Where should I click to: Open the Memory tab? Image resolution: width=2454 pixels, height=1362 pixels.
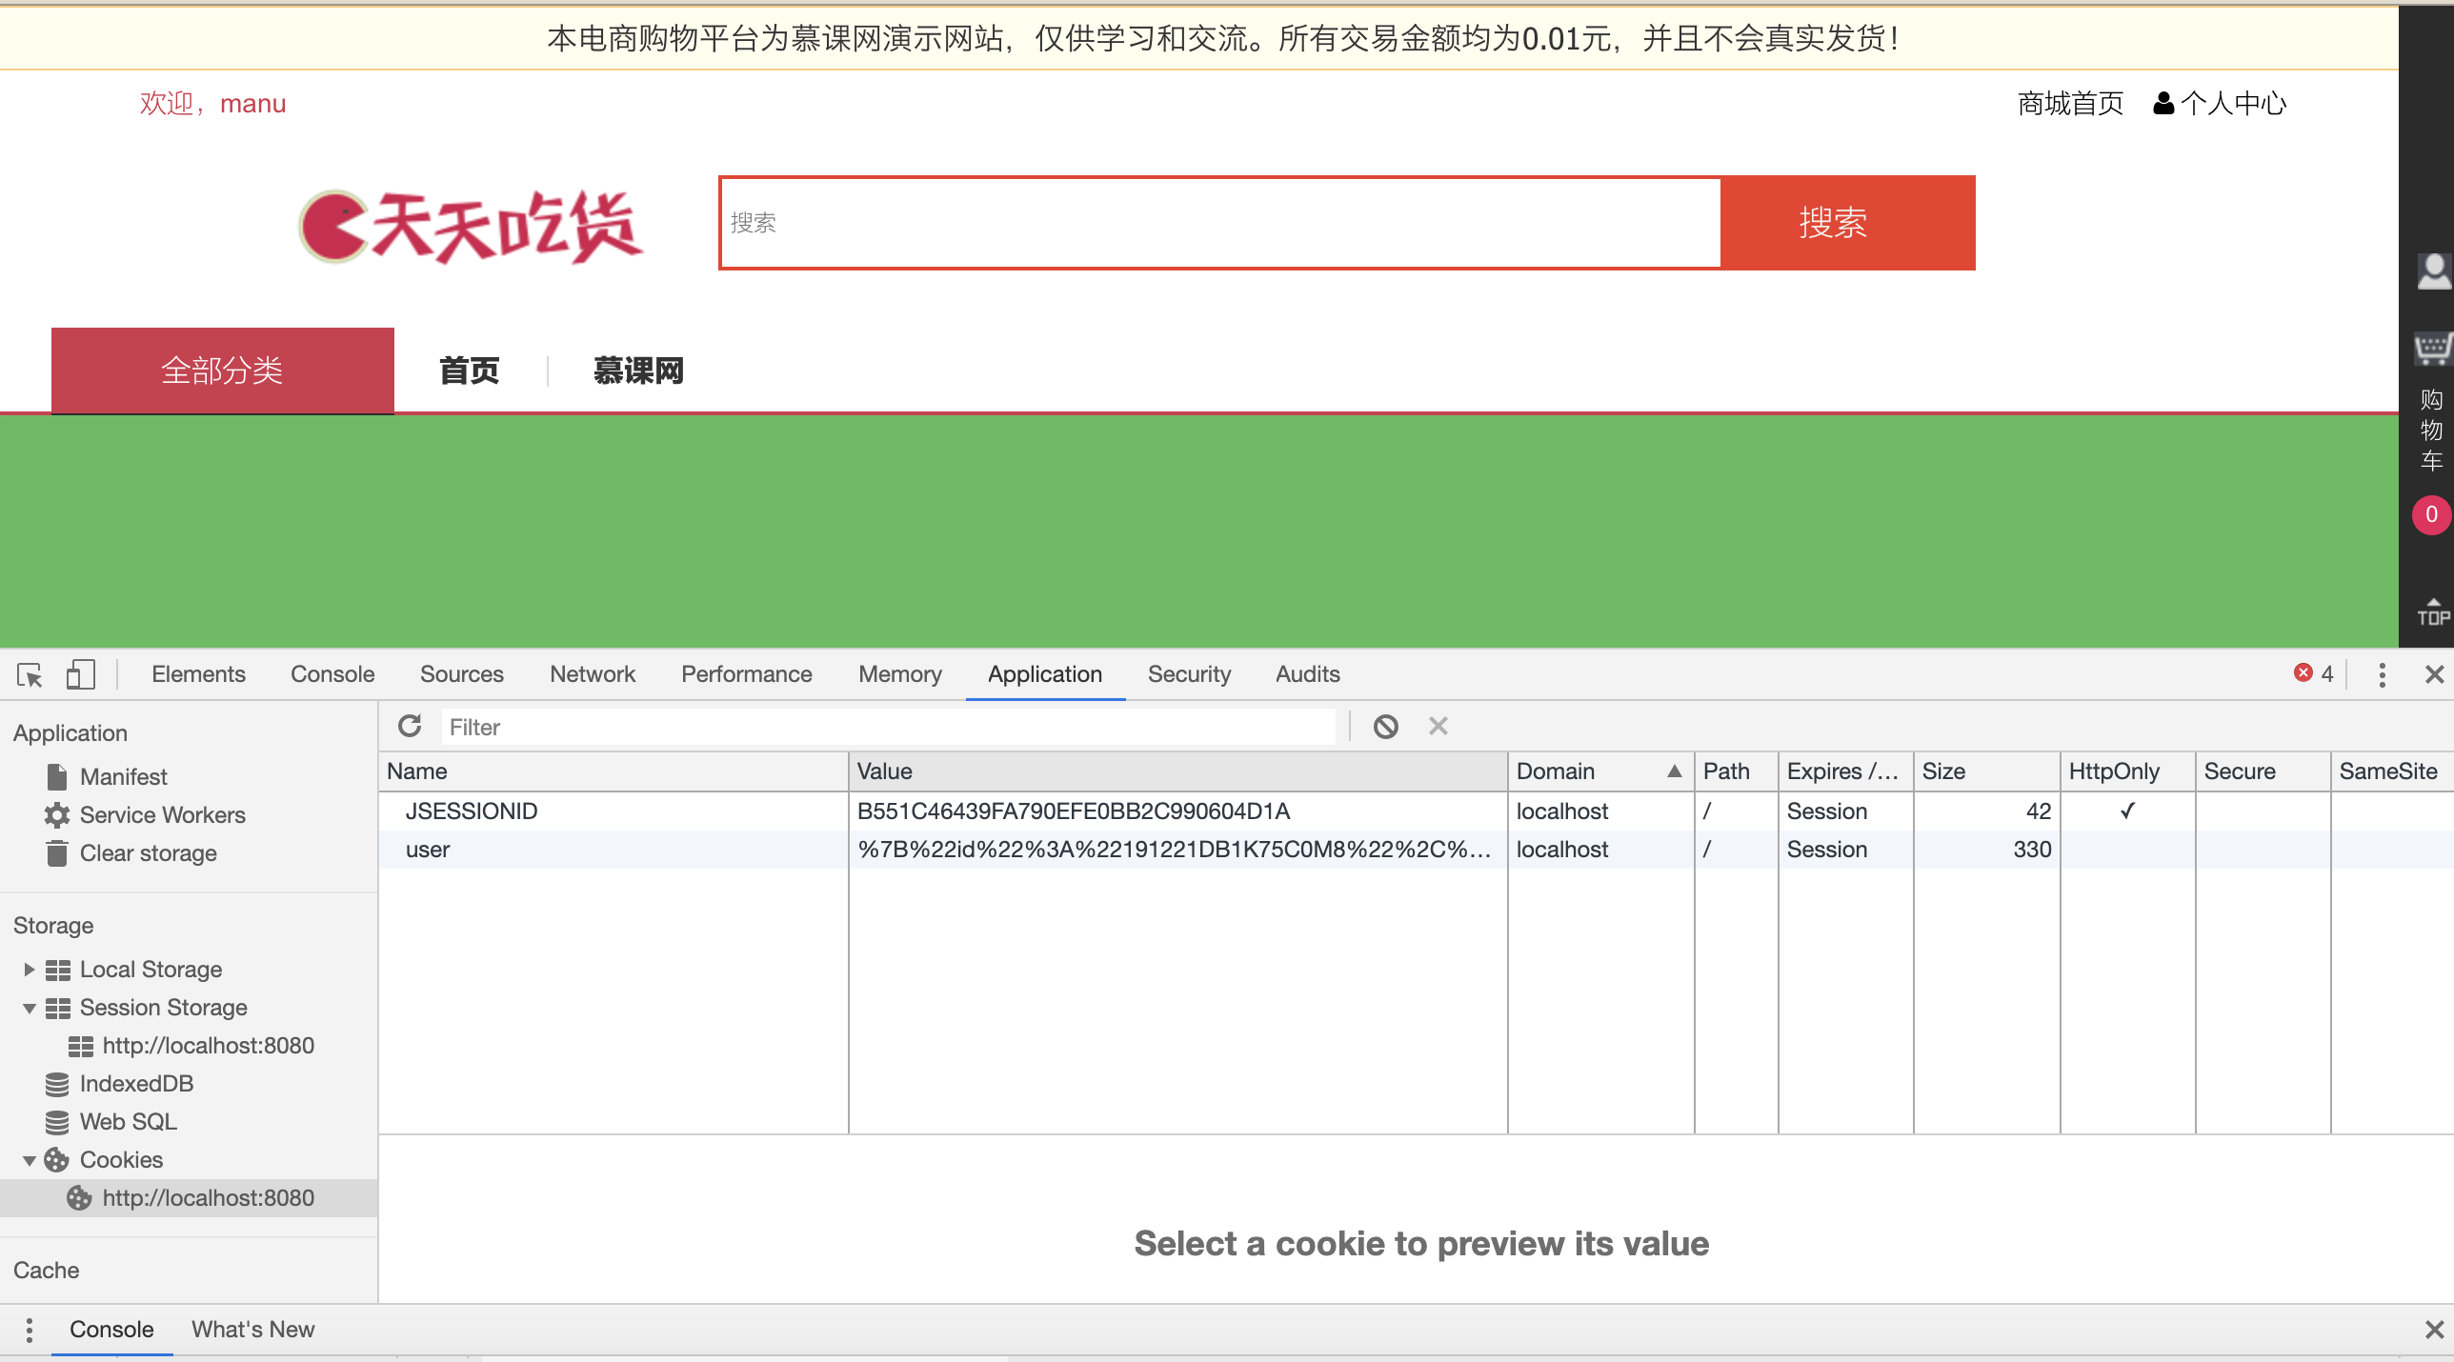point(900,674)
